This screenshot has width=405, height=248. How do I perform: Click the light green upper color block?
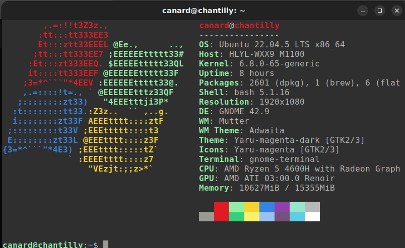pyautogui.click(x=237, y=207)
